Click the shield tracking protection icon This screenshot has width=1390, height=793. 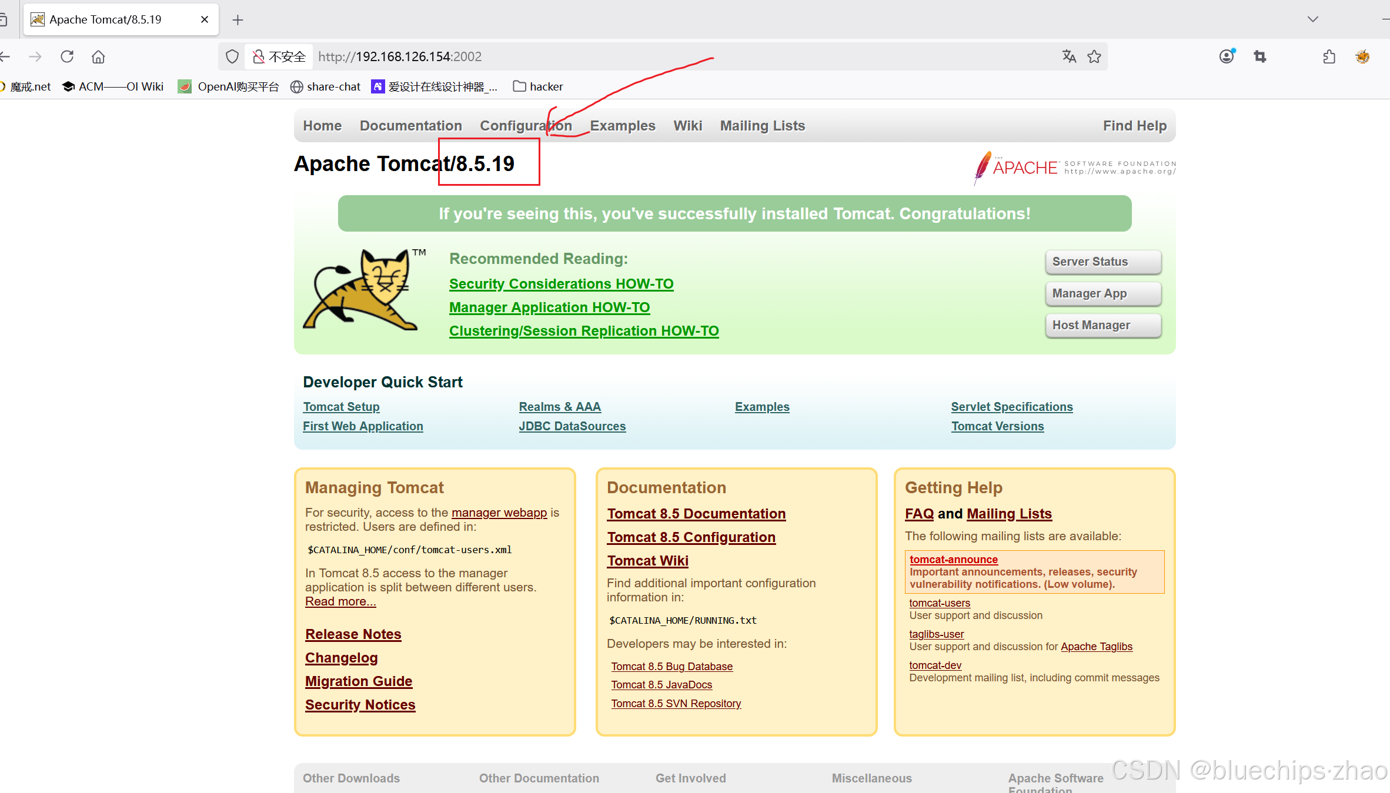point(232,56)
